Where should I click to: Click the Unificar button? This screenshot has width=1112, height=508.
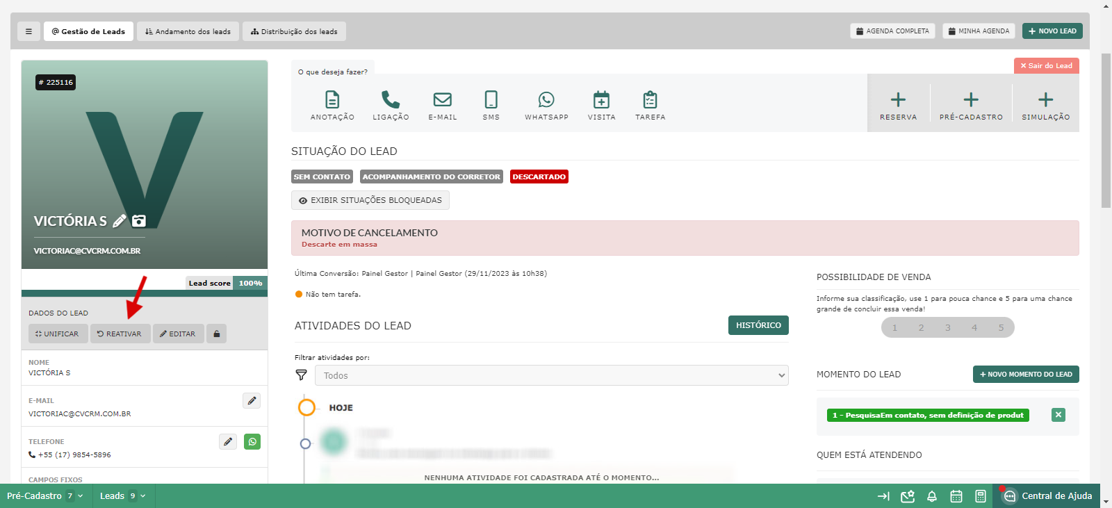click(58, 334)
